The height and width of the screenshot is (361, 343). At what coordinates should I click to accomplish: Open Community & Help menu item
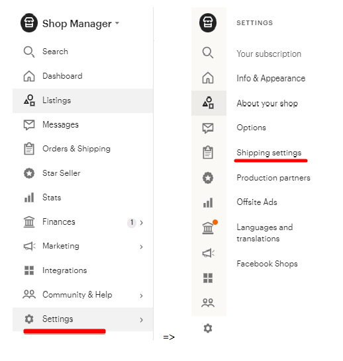pyautogui.click(x=83, y=295)
